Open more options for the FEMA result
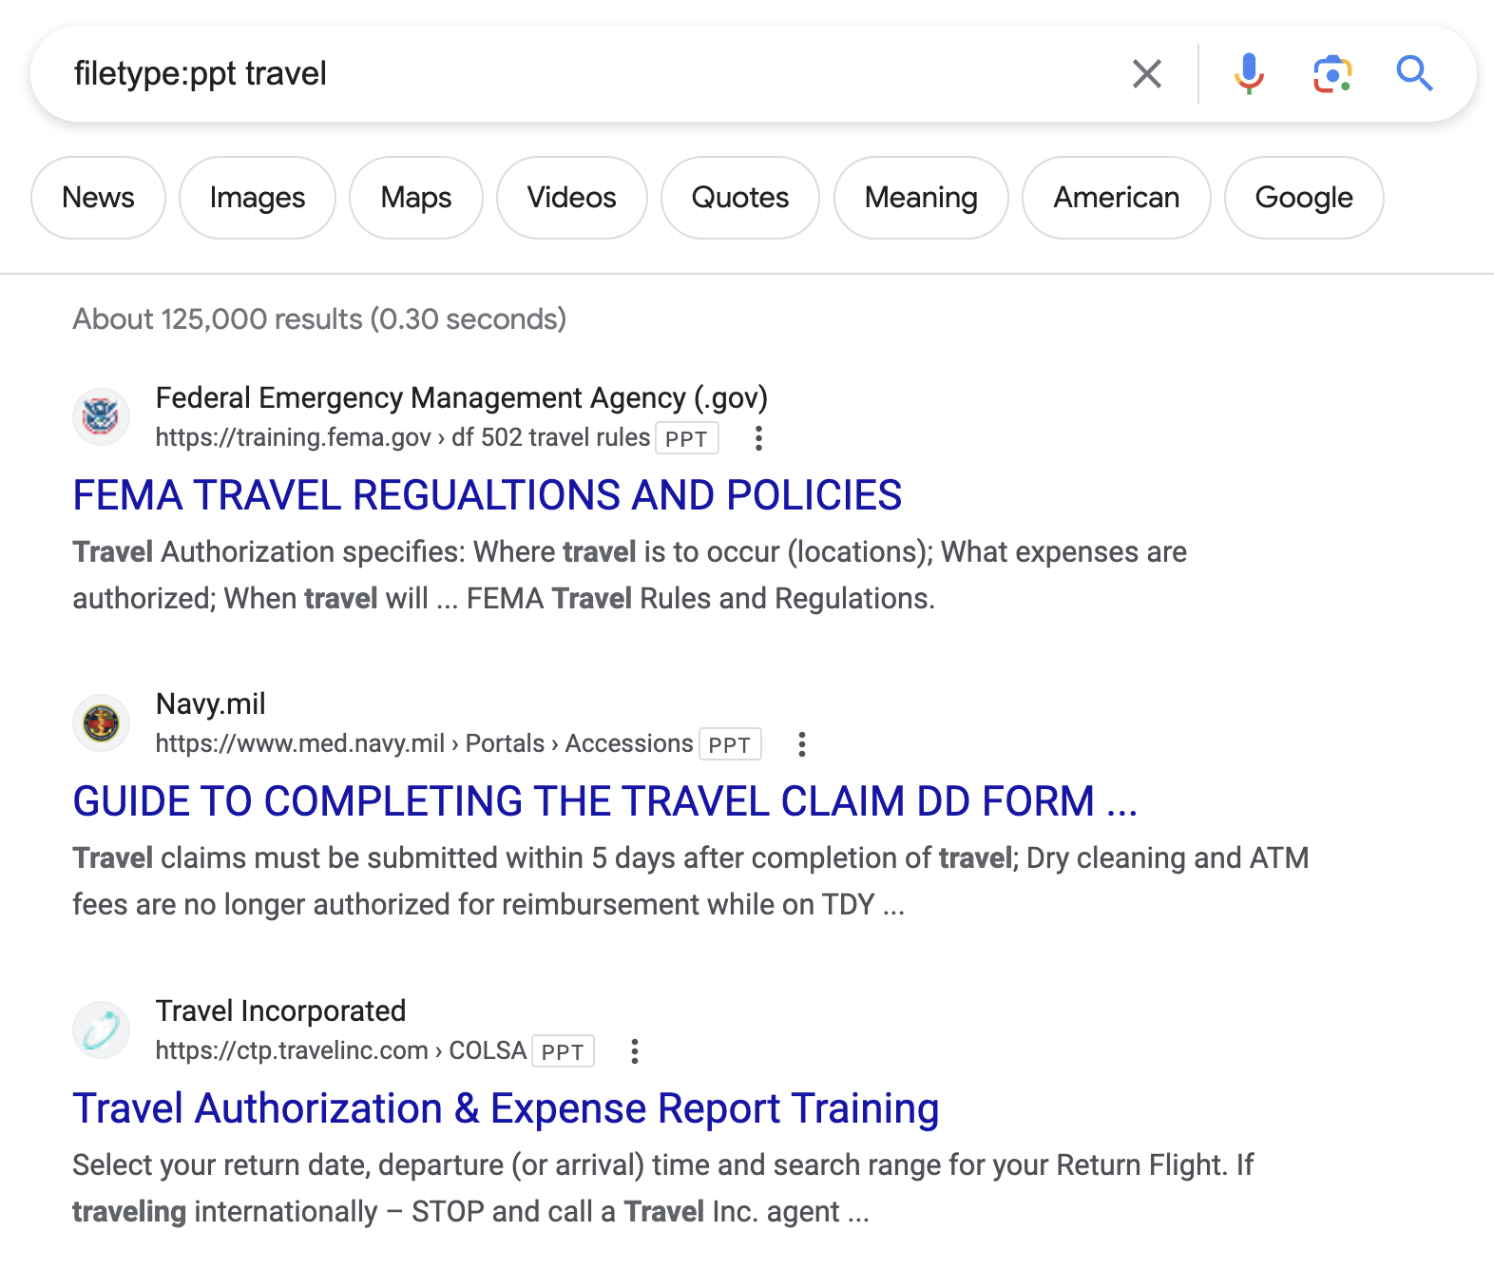This screenshot has height=1270, width=1494. click(x=758, y=438)
